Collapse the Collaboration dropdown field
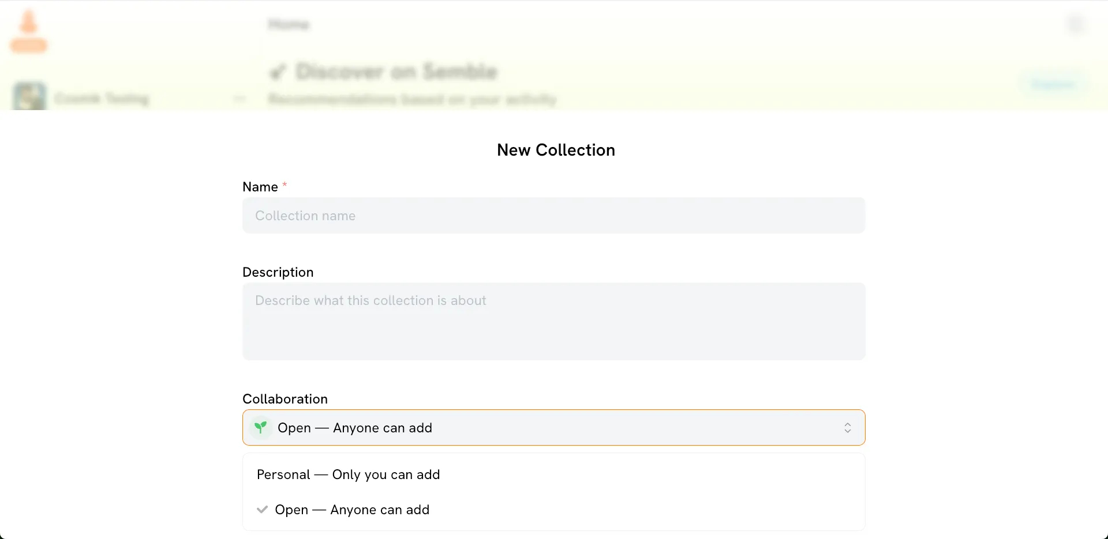 coord(553,428)
